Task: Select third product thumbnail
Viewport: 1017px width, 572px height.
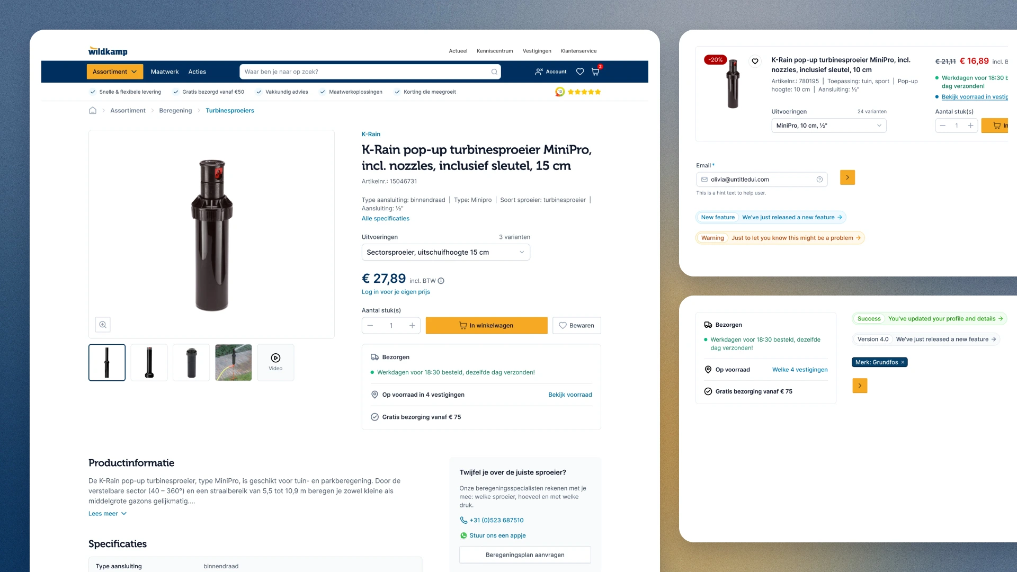Action: point(191,362)
